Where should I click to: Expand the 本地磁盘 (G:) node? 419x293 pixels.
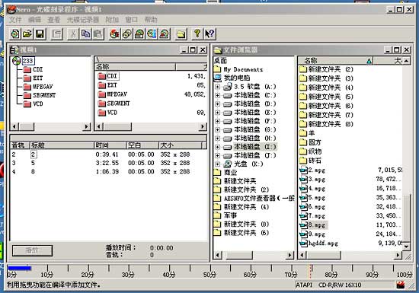click(x=218, y=129)
